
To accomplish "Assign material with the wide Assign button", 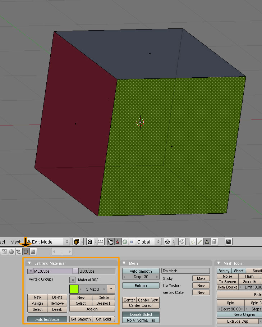I will pos(92,309).
